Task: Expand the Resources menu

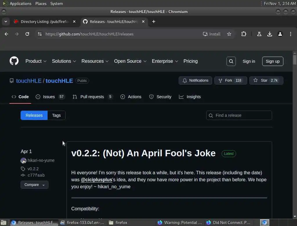Action: point(95,61)
